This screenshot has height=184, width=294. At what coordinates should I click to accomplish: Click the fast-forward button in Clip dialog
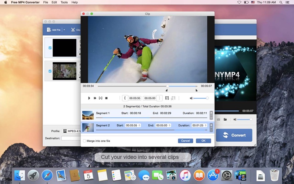[x=95, y=98]
